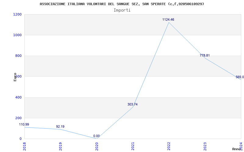Click the 2018 x-axis label
Viewport: 244px width, 152px height.
[24, 147]
